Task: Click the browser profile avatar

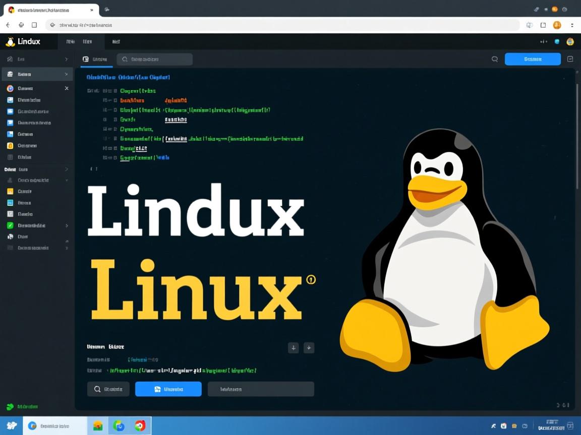Action: (557, 25)
